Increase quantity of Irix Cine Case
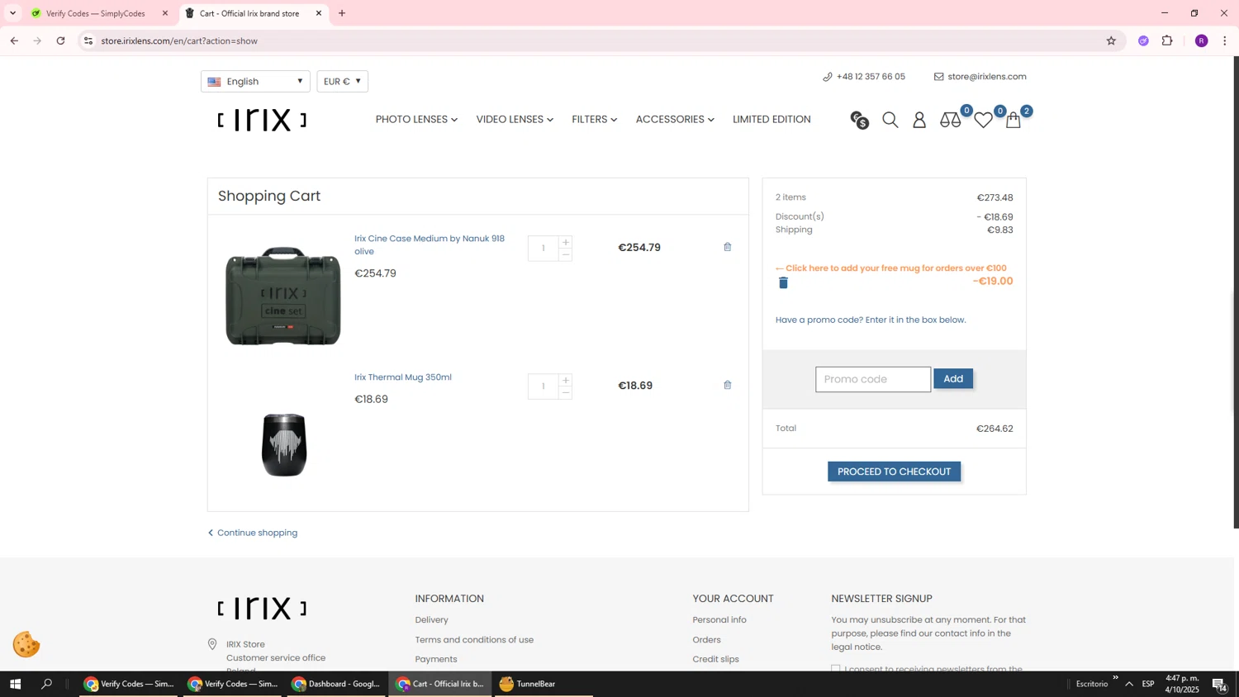The height and width of the screenshot is (697, 1239). pos(566,242)
